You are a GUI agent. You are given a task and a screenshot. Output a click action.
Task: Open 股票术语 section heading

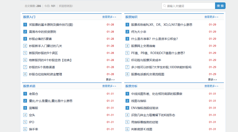29,86
